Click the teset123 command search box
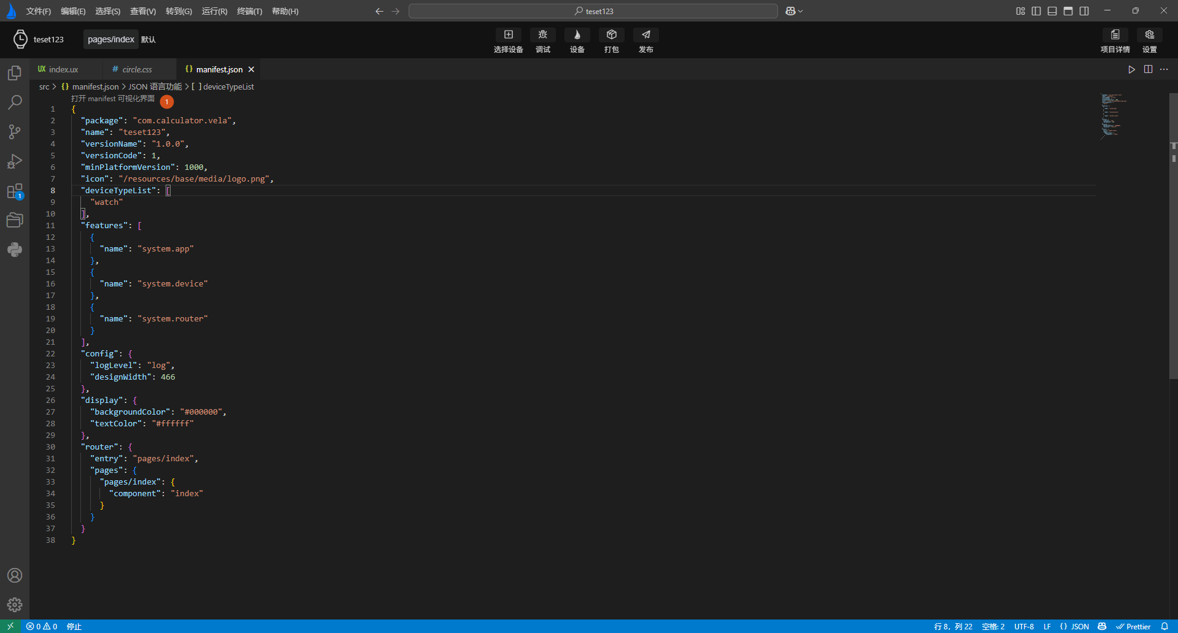 pos(593,11)
